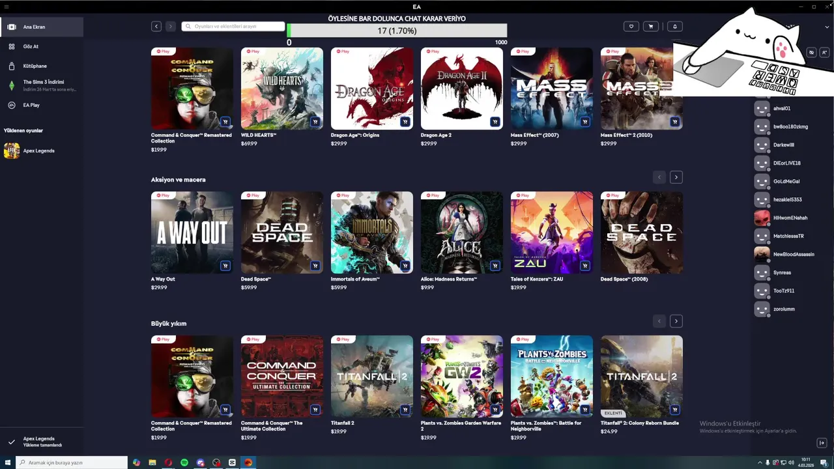Add Immortals of Aveum to cart via cart icon

tap(405, 266)
